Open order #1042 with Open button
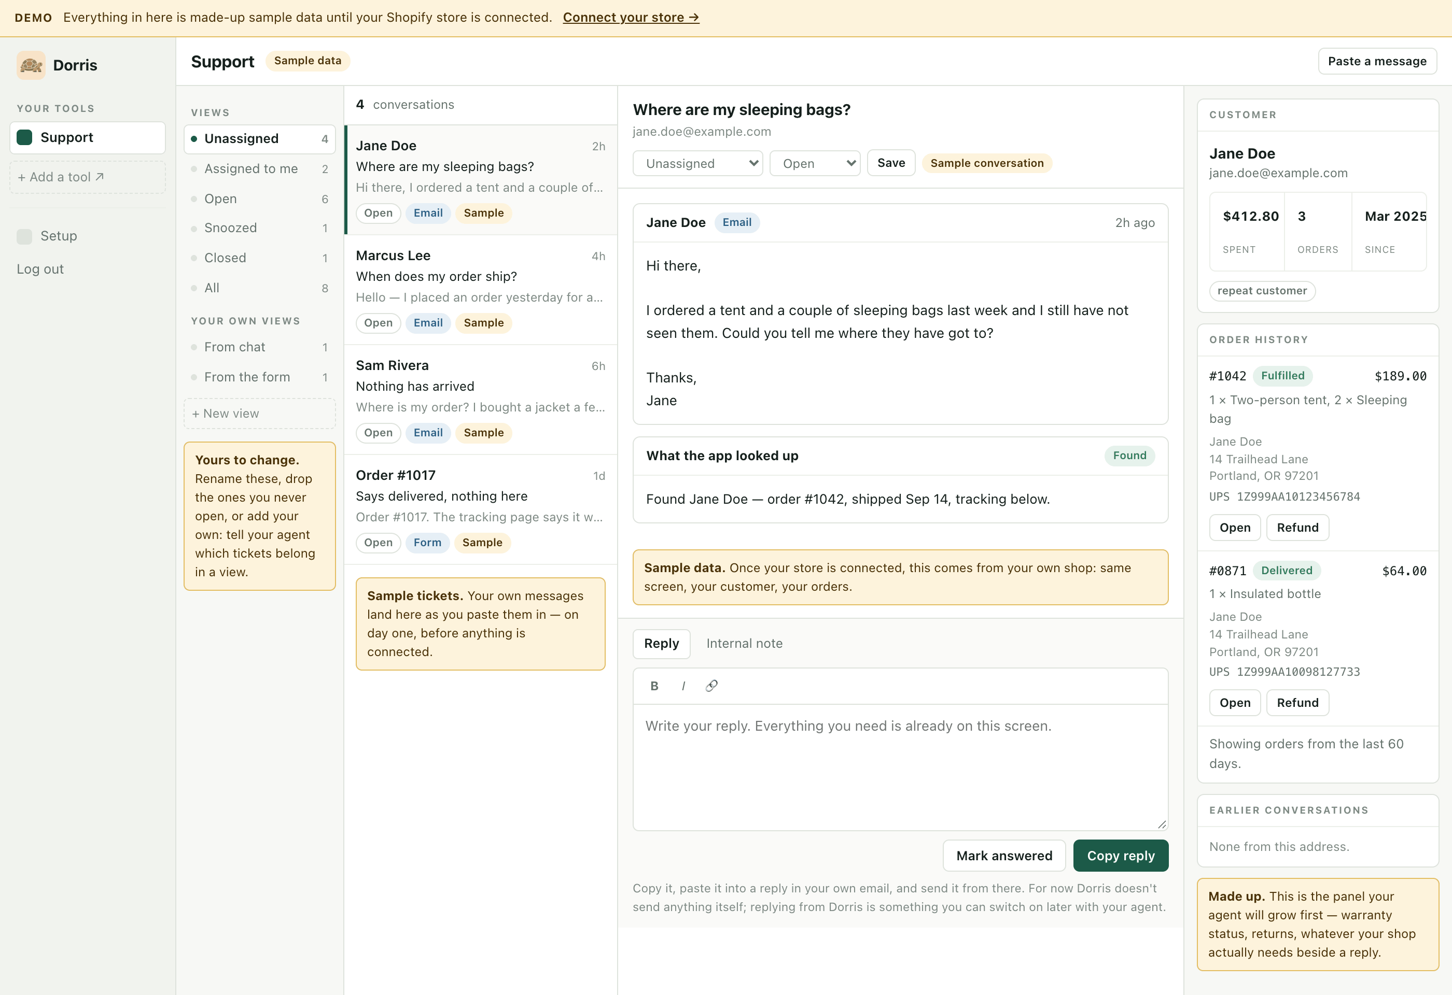 click(1235, 528)
